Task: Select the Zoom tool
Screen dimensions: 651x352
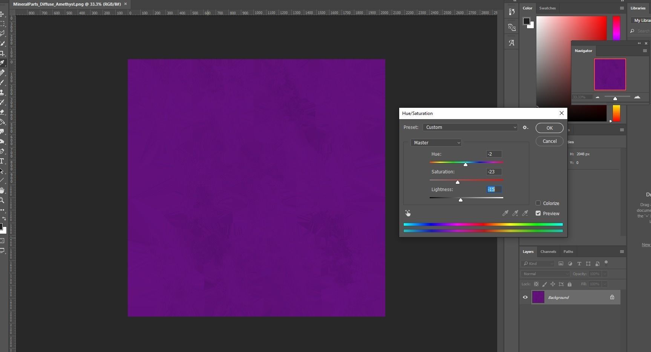Action: (x=2, y=200)
